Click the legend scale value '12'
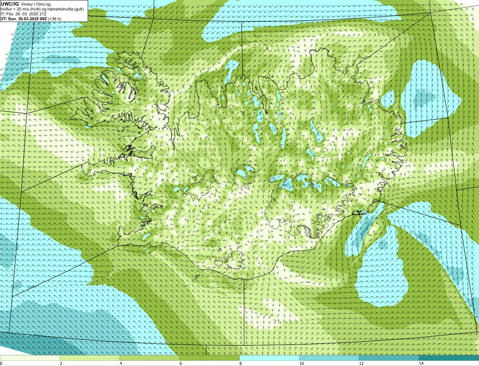 coord(361,363)
